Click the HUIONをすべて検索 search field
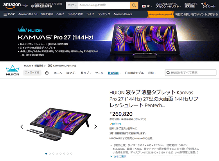The width and height of the screenshot is (219, 161). point(190,73)
